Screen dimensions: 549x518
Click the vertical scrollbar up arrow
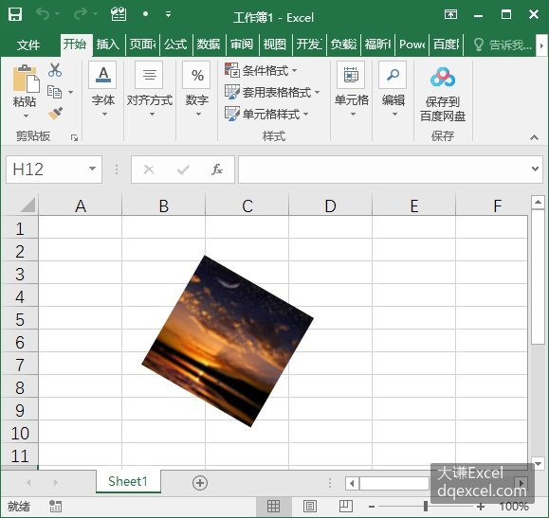[x=538, y=202]
